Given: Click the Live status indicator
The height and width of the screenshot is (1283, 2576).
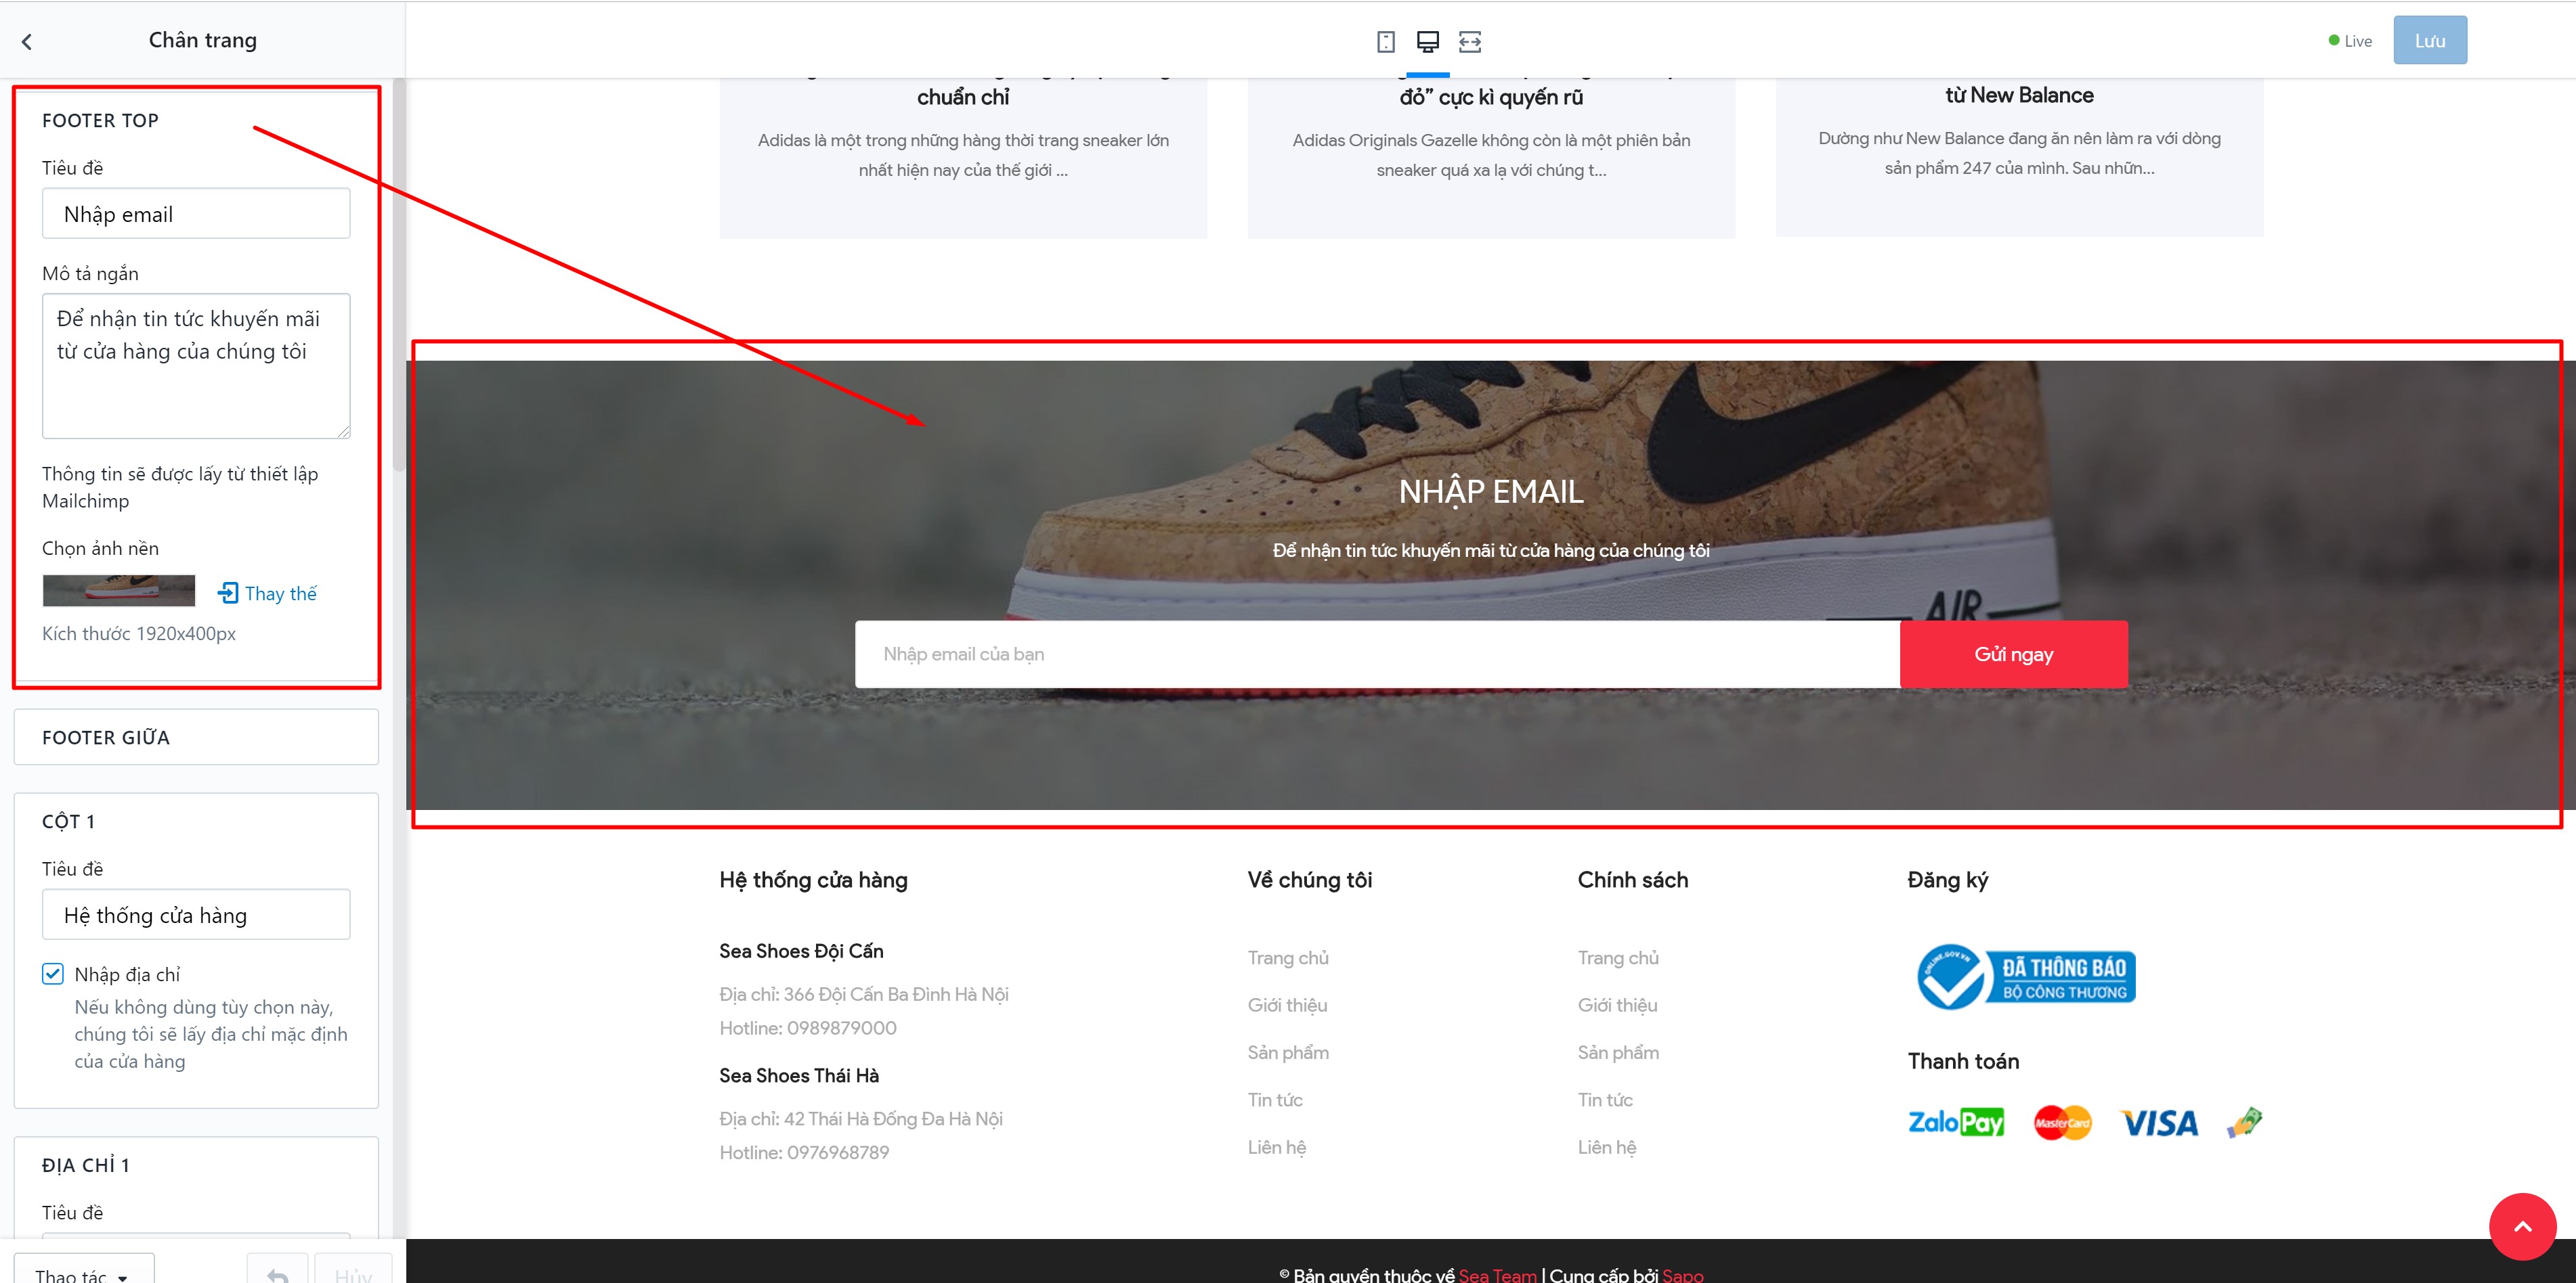Looking at the screenshot, I should (2350, 41).
